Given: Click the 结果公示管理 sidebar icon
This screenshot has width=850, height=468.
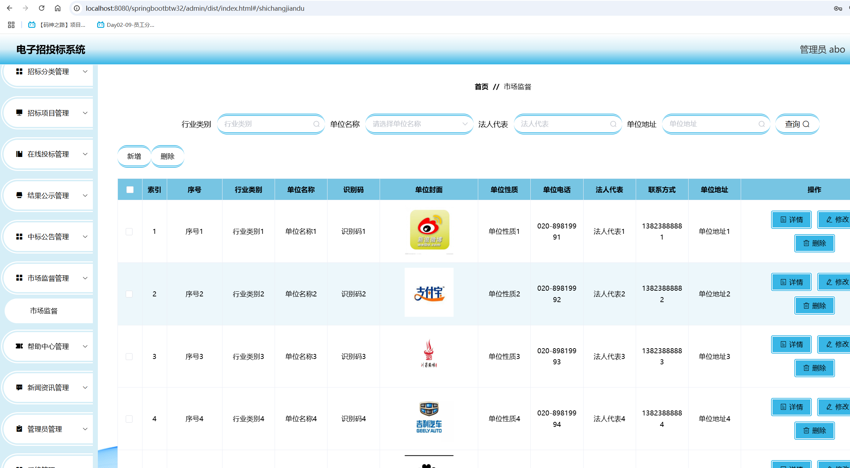Looking at the screenshot, I should point(19,195).
